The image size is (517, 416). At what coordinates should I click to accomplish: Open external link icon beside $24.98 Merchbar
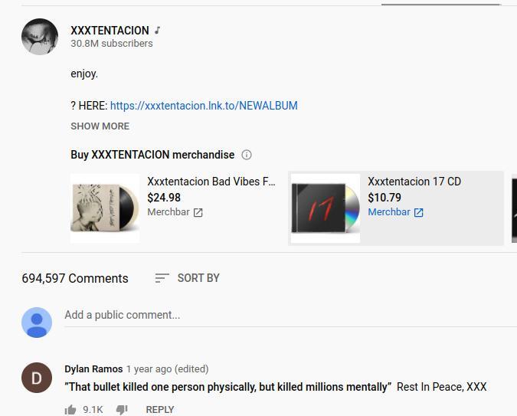coord(198,212)
